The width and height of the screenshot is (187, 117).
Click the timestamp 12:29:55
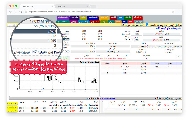[147, 56]
